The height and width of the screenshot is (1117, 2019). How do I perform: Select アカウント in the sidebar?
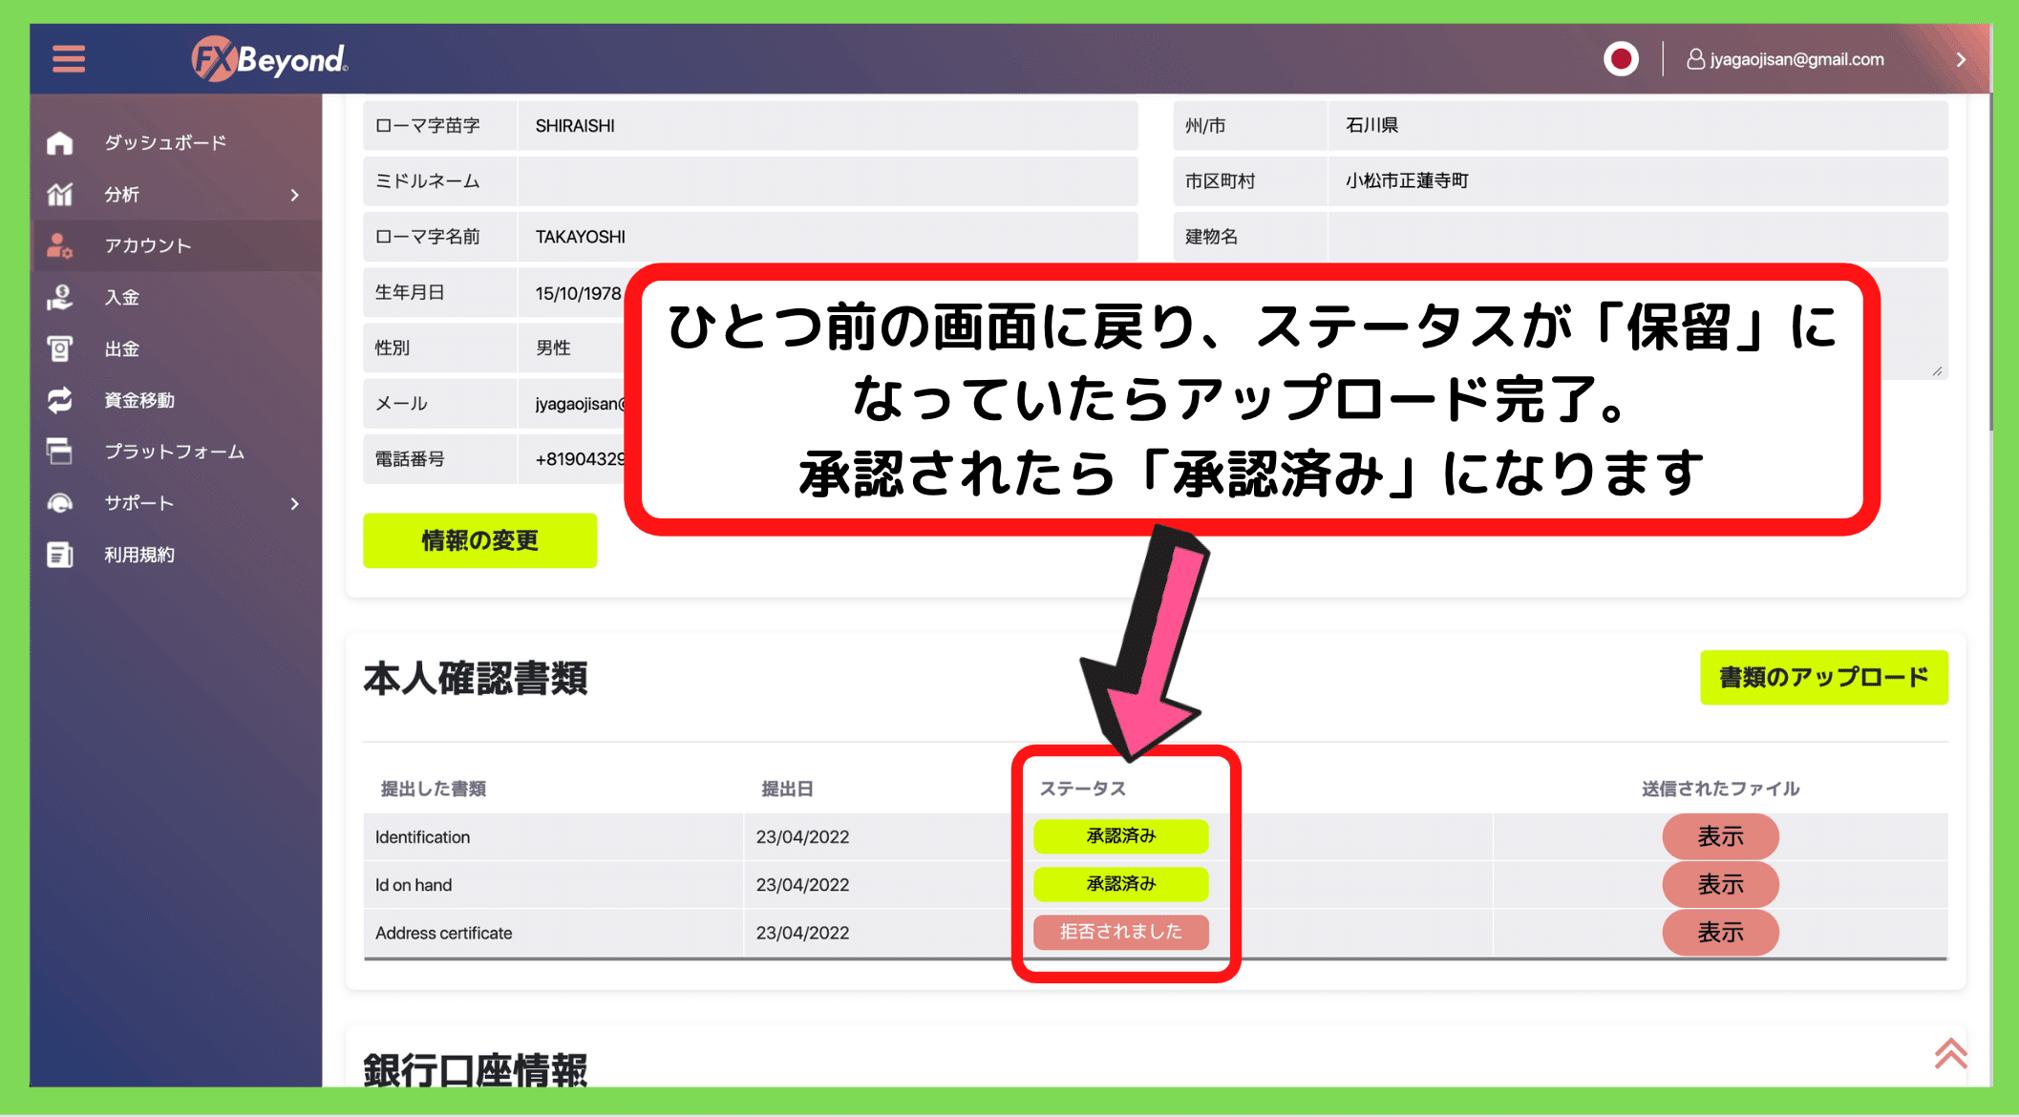[148, 246]
